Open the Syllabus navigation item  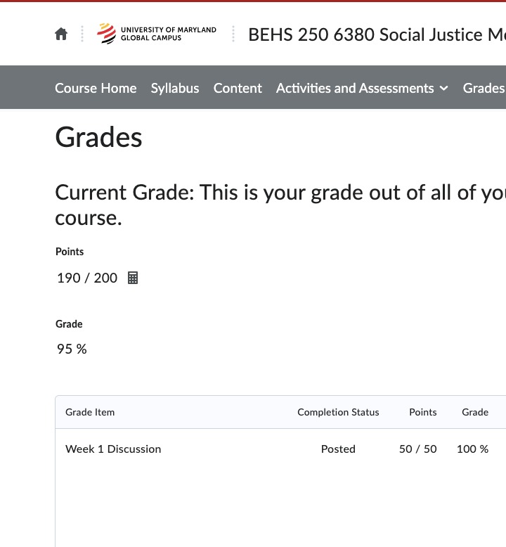tap(175, 88)
